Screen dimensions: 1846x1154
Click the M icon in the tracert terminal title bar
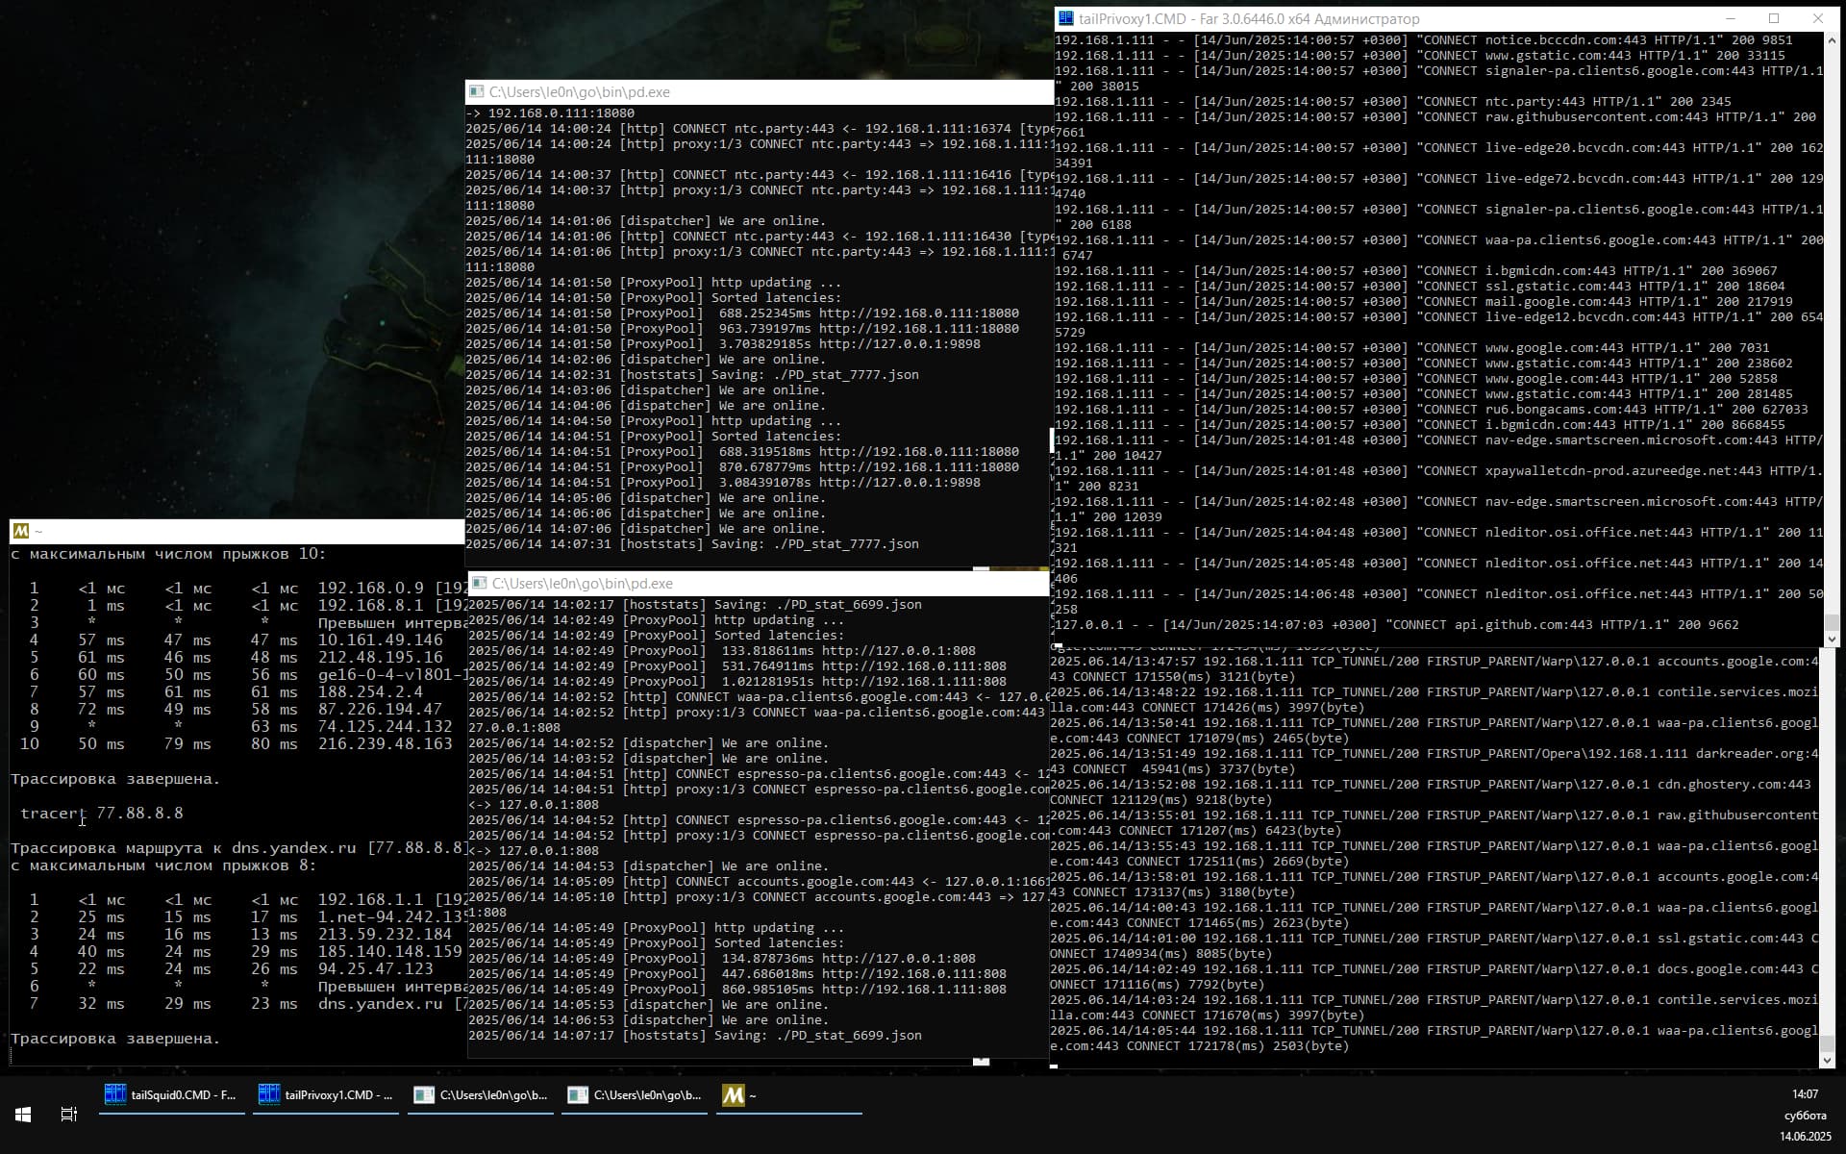click(21, 531)
